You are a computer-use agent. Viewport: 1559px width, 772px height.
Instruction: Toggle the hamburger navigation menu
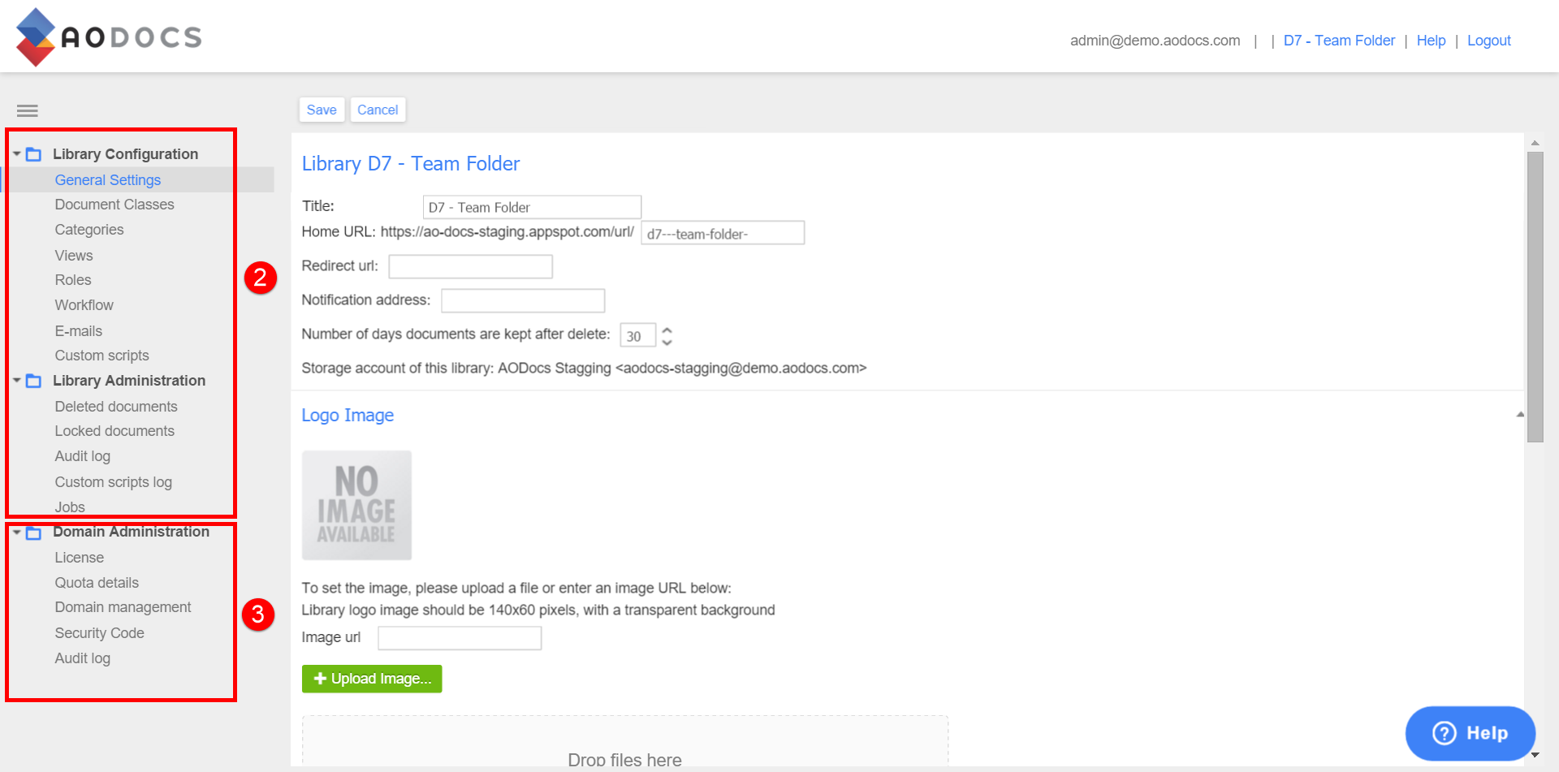click(x=28, y=110)
